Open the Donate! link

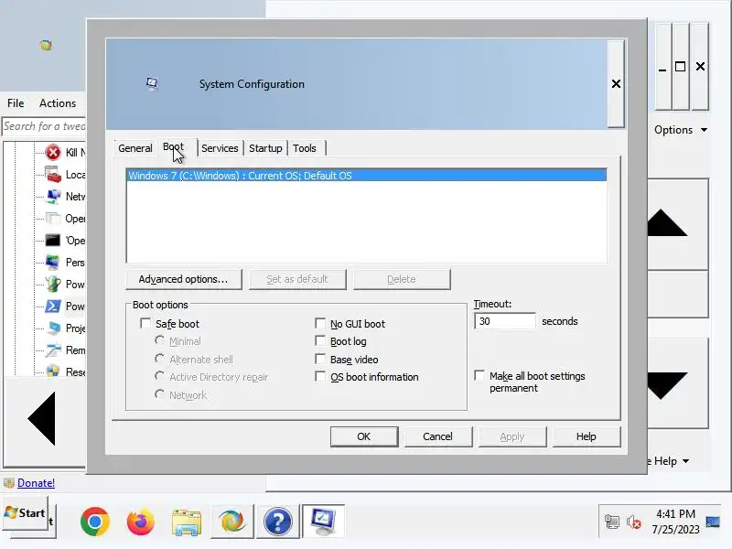[x=36, y=483]
